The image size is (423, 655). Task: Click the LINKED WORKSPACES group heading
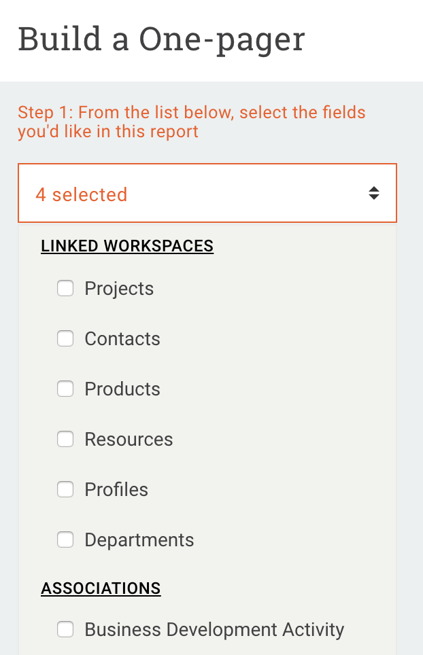tap(127, 246)
